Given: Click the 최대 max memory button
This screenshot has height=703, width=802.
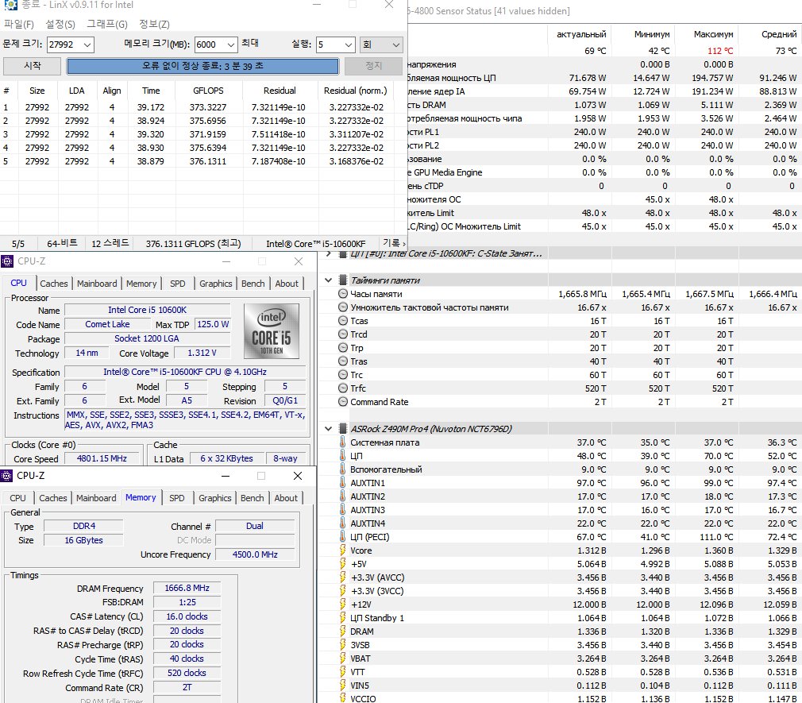Looking at the screenshot, I should tap(250, 44).
